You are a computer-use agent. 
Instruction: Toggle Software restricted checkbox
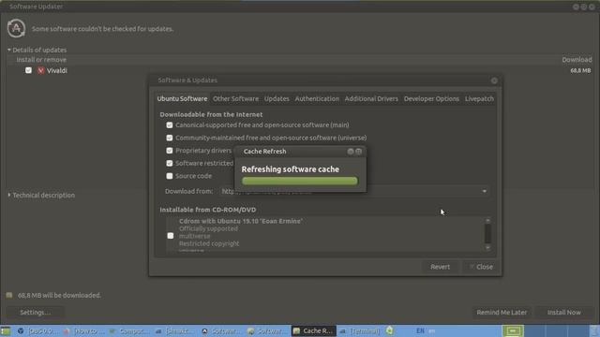pos(170,163)
